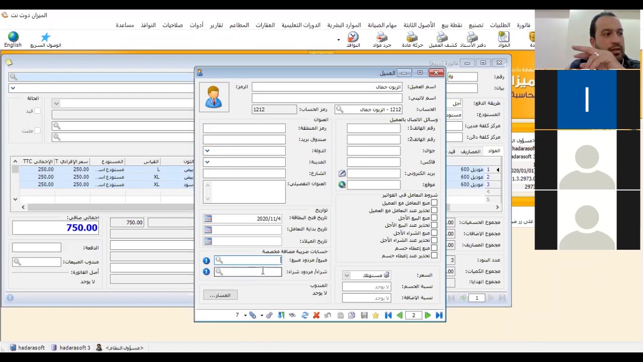This screenshot has height=362, width=643.
Task: Click the save floppy disk icon
Action: pyautogui.click(x=364, y=316)
